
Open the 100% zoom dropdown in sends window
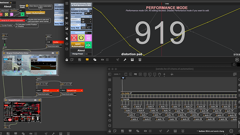pyautogui.click(x=117, y=74)
